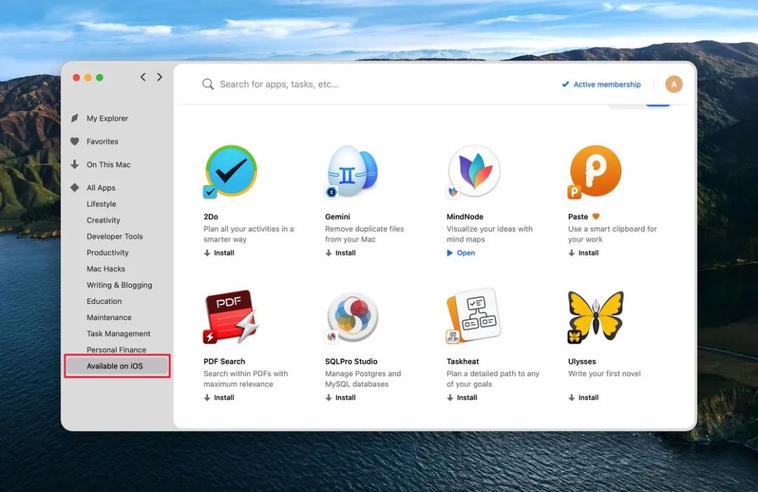Click the forward navigation arrow
The image size is (758, 492).
coord(159,77)
